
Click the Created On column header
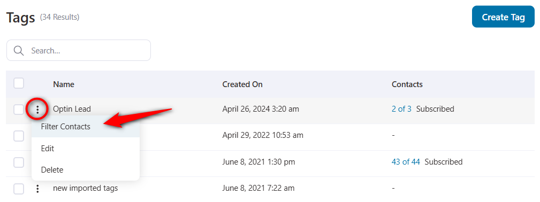click(x=242, y=84)
